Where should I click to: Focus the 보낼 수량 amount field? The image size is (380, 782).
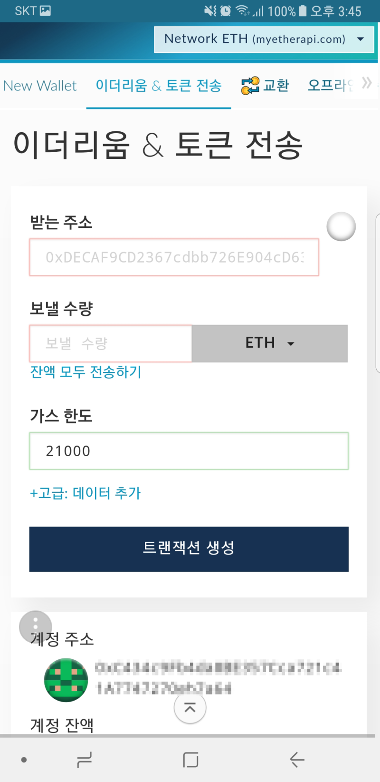110,343
